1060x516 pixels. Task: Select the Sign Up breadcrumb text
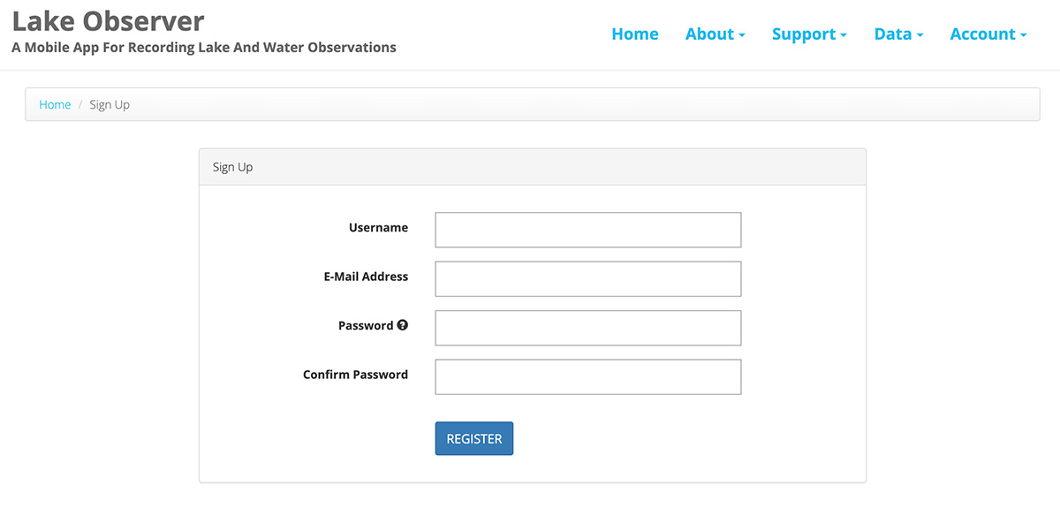(110, 104)
